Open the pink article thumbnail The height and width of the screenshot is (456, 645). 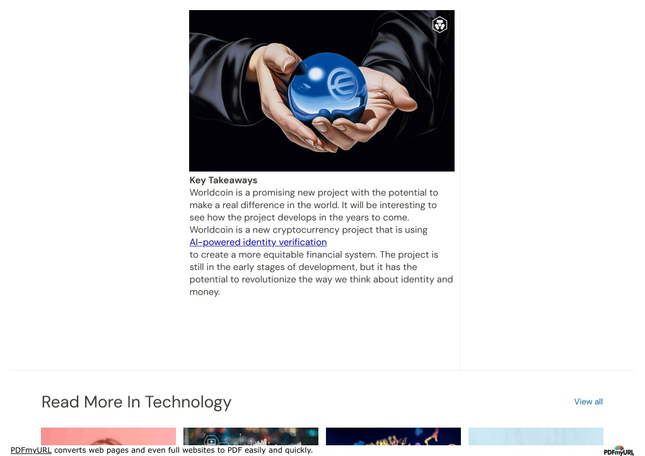coord(108,436)
